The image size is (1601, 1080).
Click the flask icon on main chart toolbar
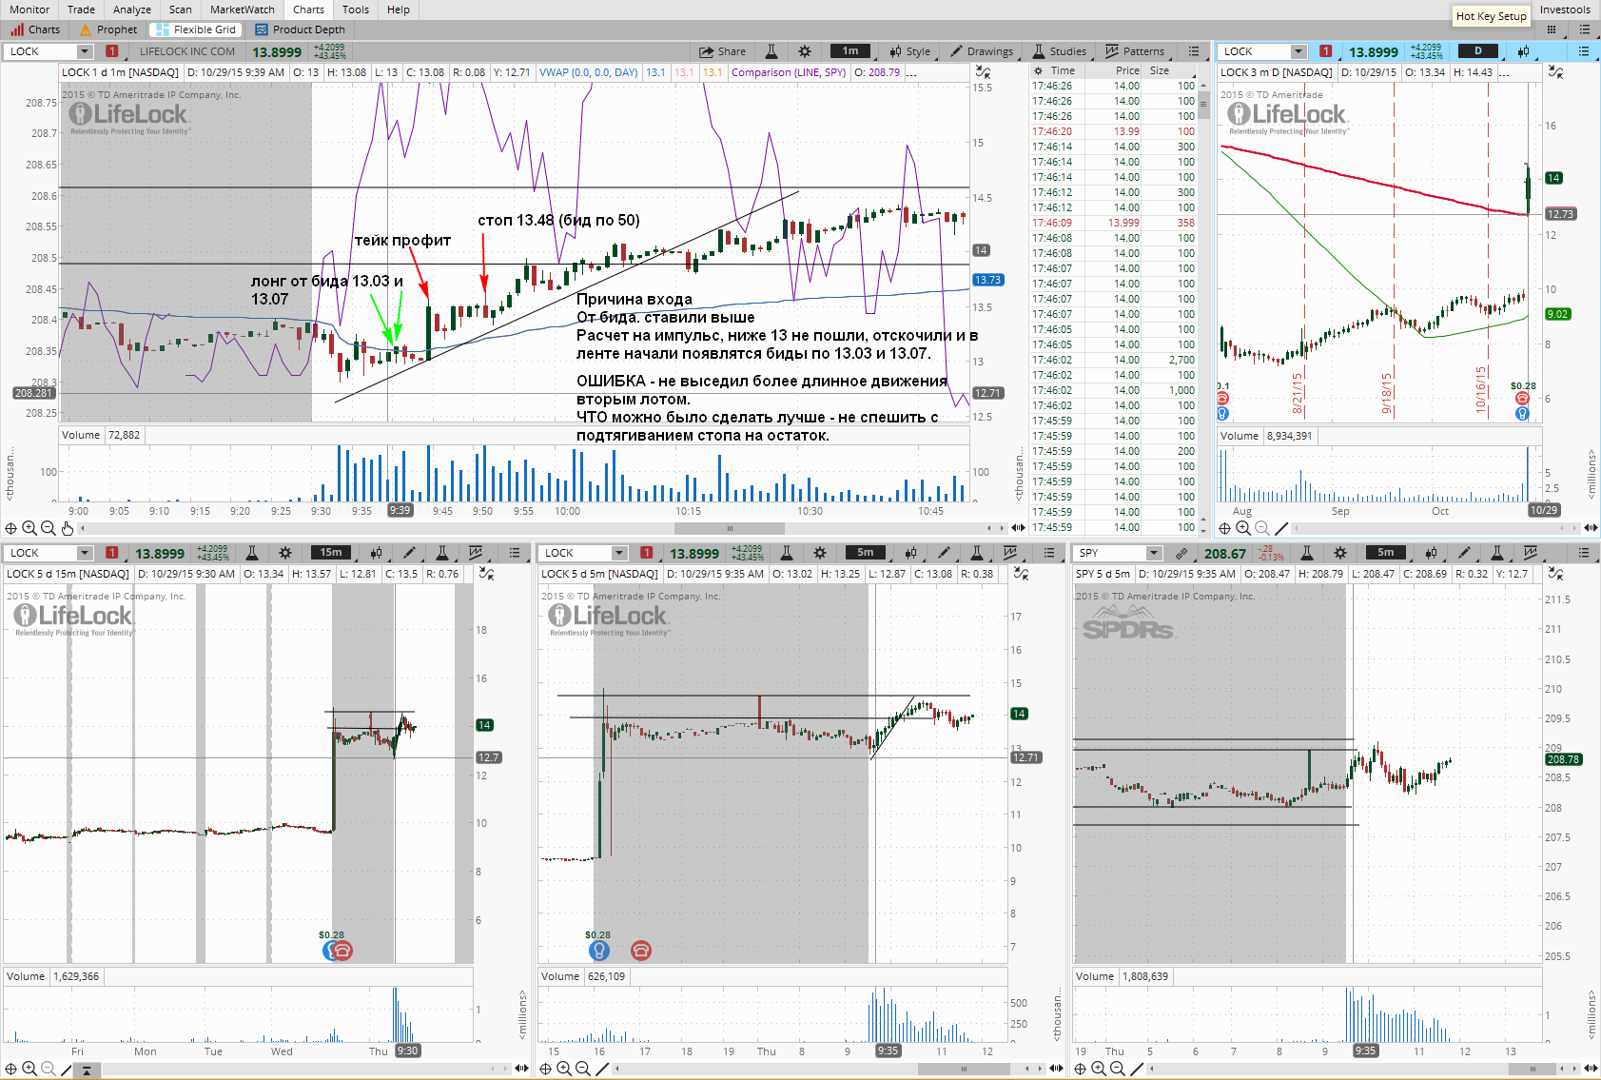pyautogui.click(x=771, y=51)
